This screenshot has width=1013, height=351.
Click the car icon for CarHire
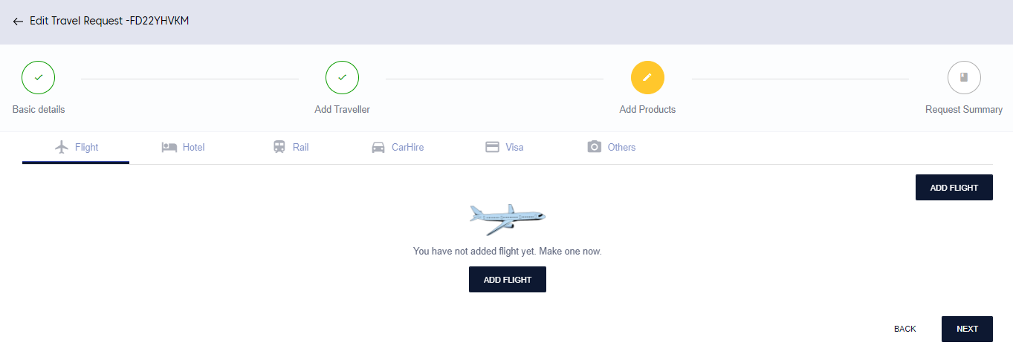tap(378, 147)
